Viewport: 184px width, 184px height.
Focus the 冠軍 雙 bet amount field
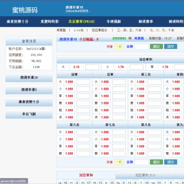pos(83,103)
